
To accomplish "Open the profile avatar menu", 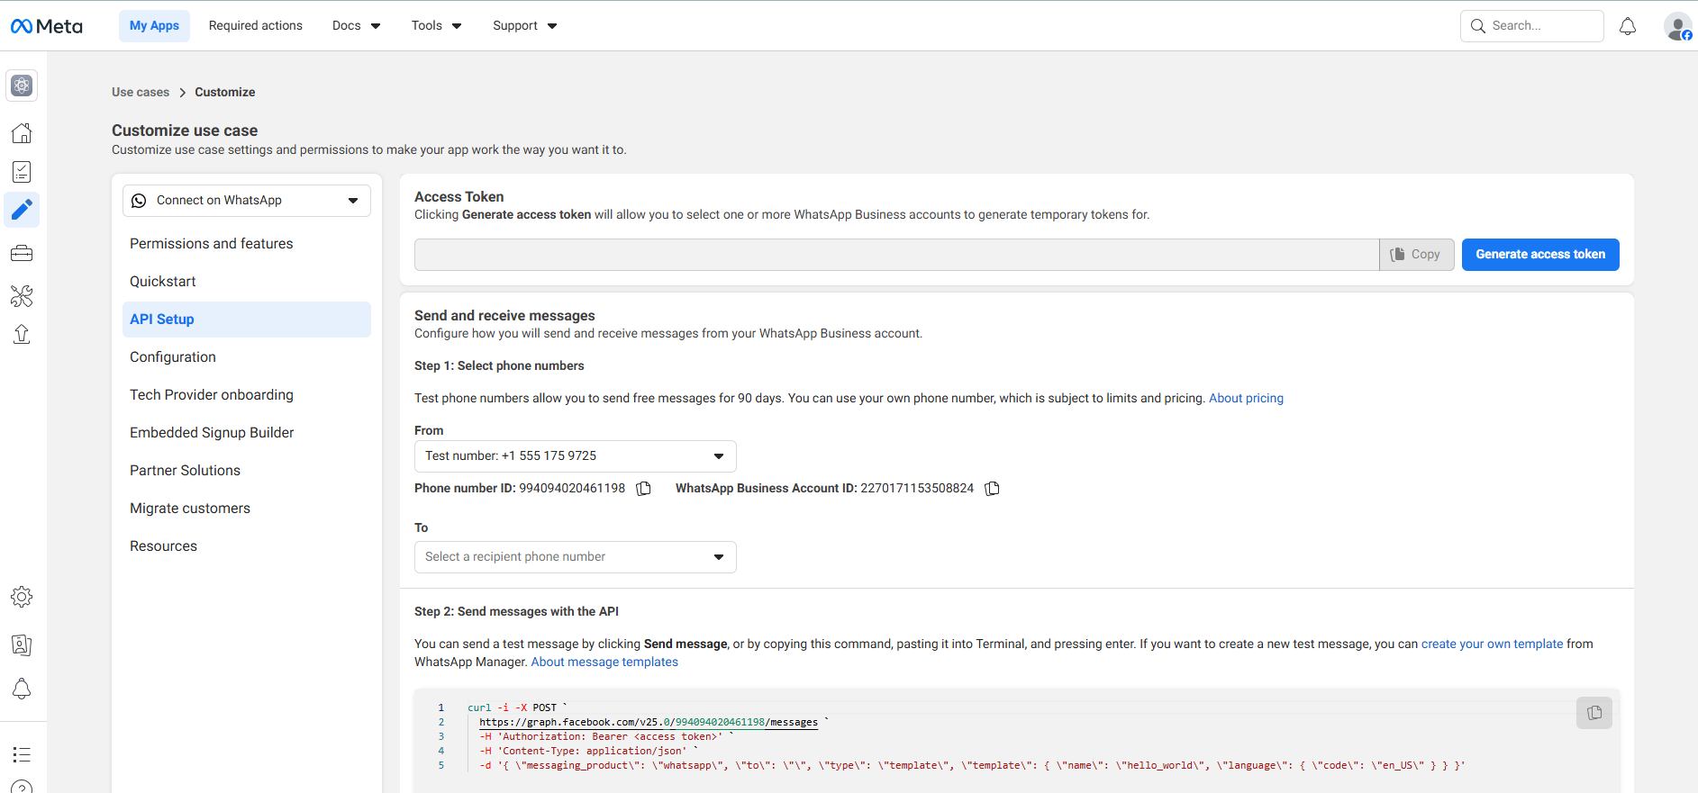I will (1678, 26).
